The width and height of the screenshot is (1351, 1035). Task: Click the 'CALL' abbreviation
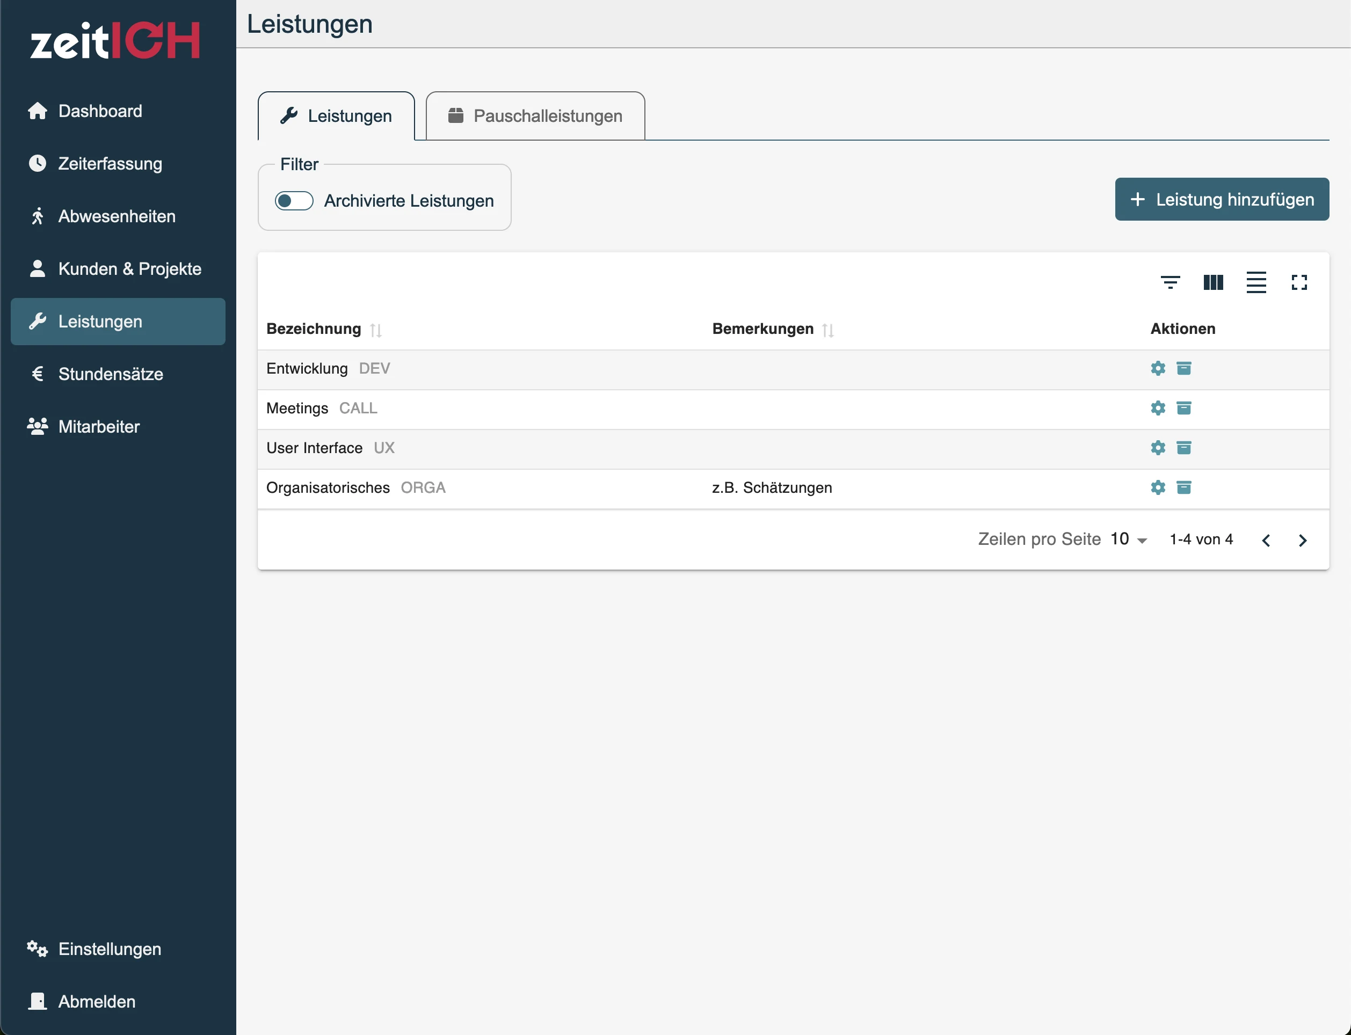(x=358, y=408)
